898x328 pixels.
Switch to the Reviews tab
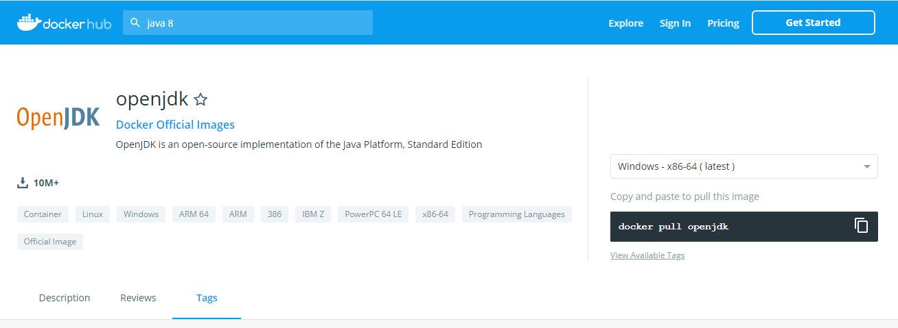(x=138, y=298)
